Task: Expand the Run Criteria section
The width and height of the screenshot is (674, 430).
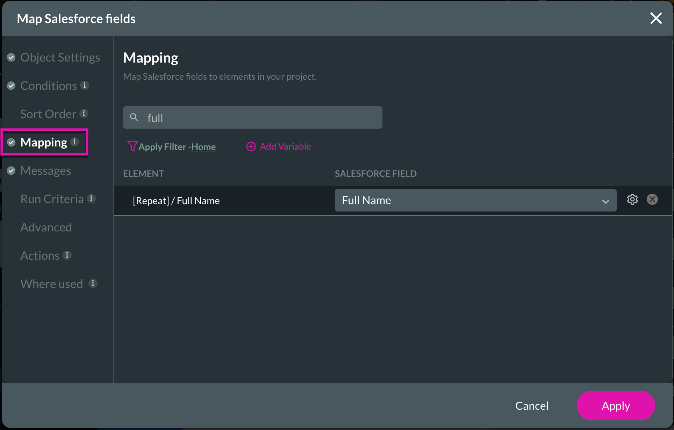Action: 52,199
